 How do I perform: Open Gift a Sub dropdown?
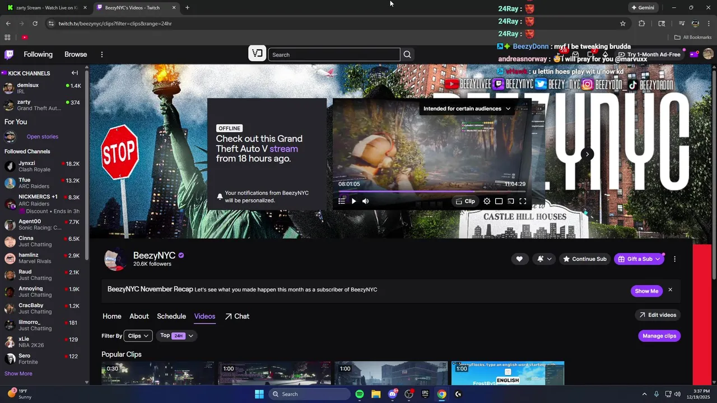click(639, 259)
